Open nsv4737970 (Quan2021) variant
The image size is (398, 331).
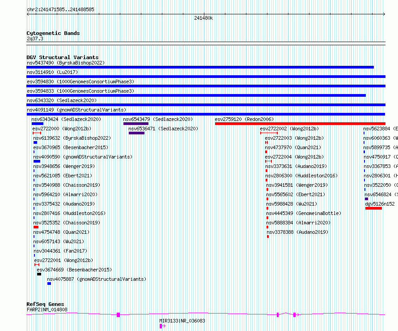(293, 147)
